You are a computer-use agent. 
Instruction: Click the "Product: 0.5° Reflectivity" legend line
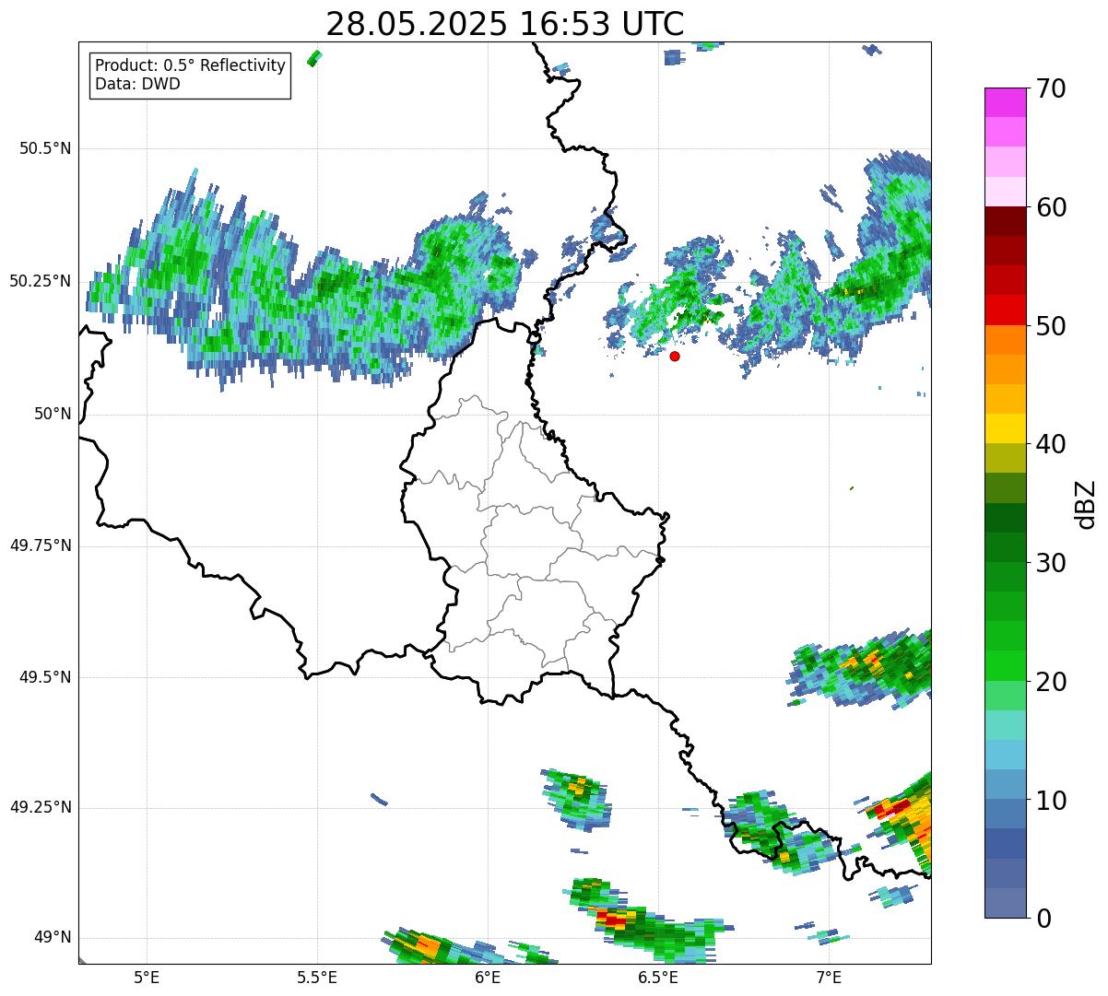click(190, 66)
